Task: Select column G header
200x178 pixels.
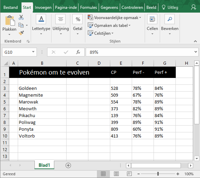Action: pyautogui.click(x=165, y=63)
